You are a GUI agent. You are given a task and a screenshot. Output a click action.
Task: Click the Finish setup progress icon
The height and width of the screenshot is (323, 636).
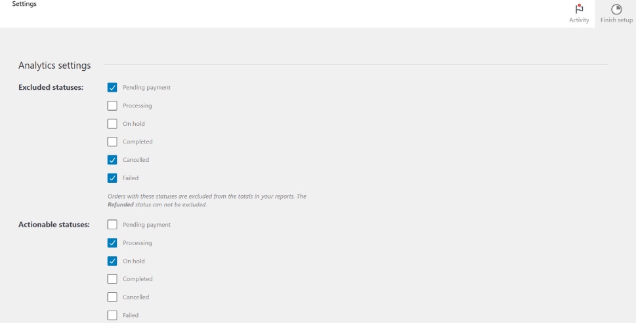(616, 9)
